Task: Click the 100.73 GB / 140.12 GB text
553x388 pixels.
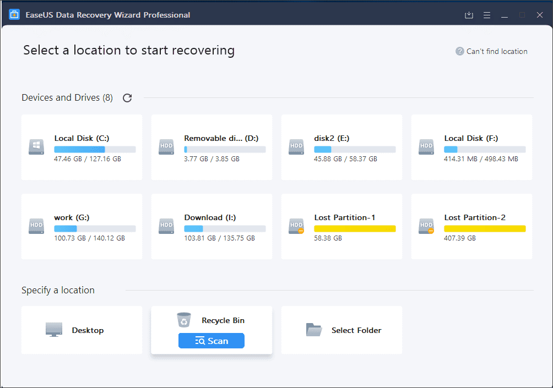Action: click(x=89, y=238)
